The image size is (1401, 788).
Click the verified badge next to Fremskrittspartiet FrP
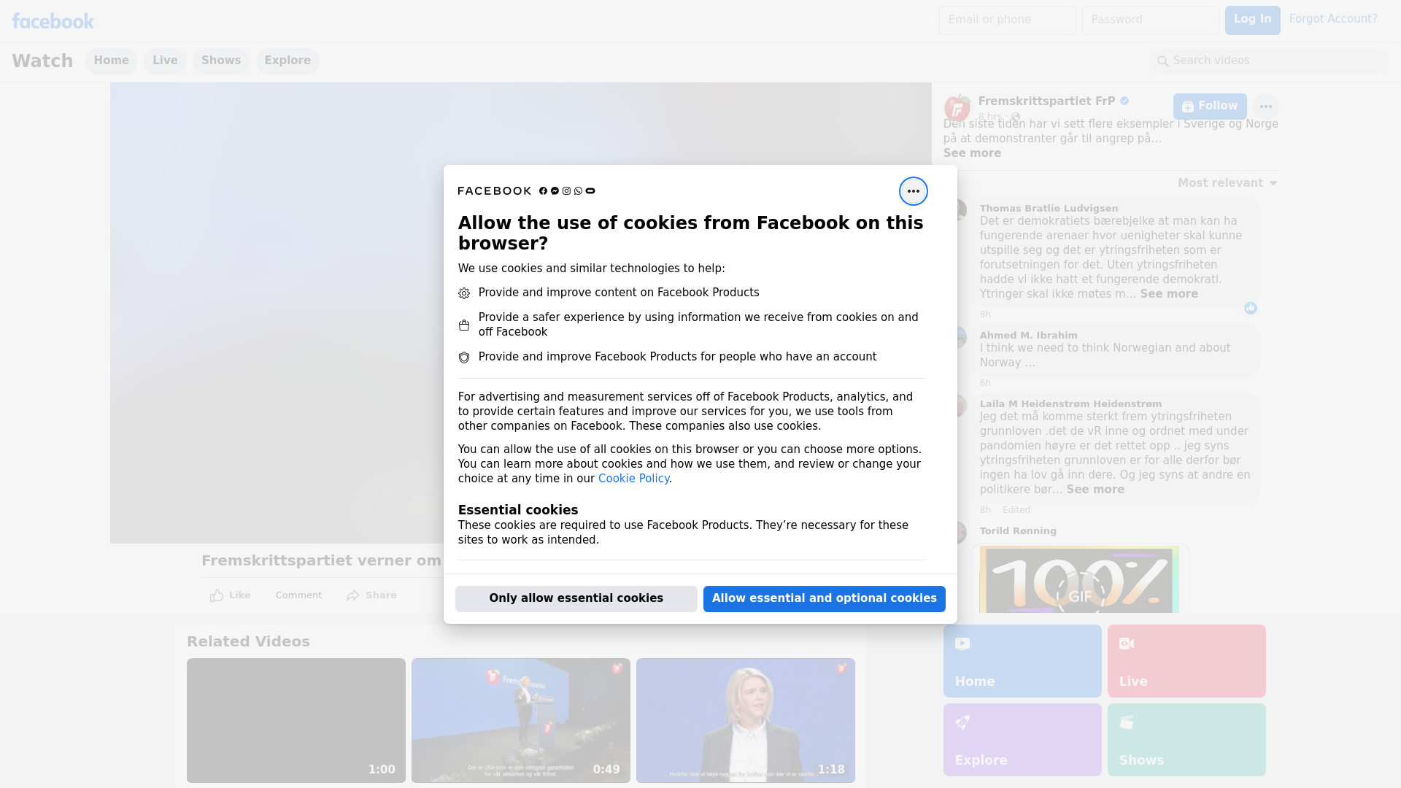click(x=1124, y=101)
